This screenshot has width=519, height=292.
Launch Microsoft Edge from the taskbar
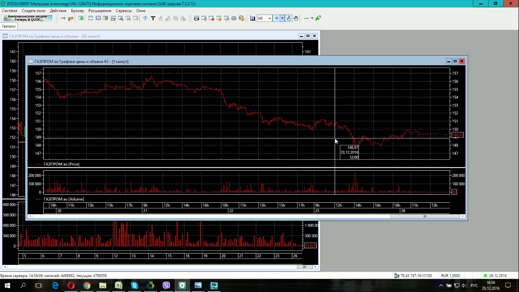point(55,286)
